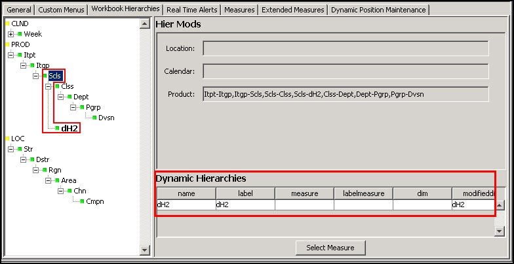This screenshot has height=264, width=514.
Task: Click the measure column header
Action: (304, 193)
